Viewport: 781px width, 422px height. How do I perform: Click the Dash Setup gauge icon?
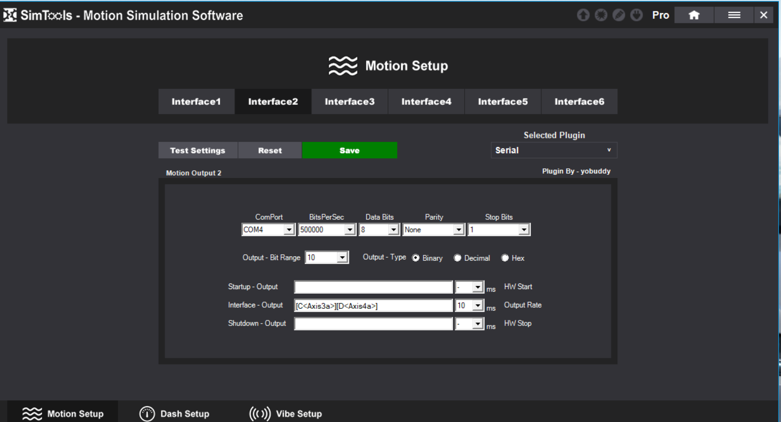coord(147,413)
